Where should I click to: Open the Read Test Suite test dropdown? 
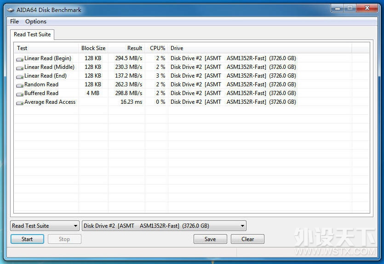tap(45, 225)
